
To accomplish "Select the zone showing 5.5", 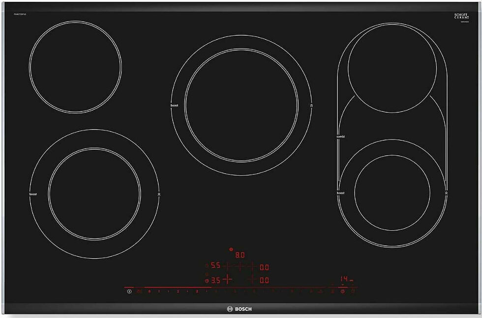I will (x=215, y=266).
